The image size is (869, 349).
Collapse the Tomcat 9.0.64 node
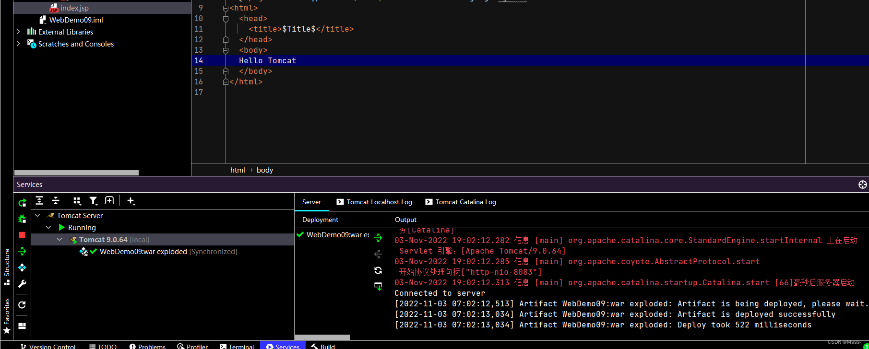(x=60, y=239)
